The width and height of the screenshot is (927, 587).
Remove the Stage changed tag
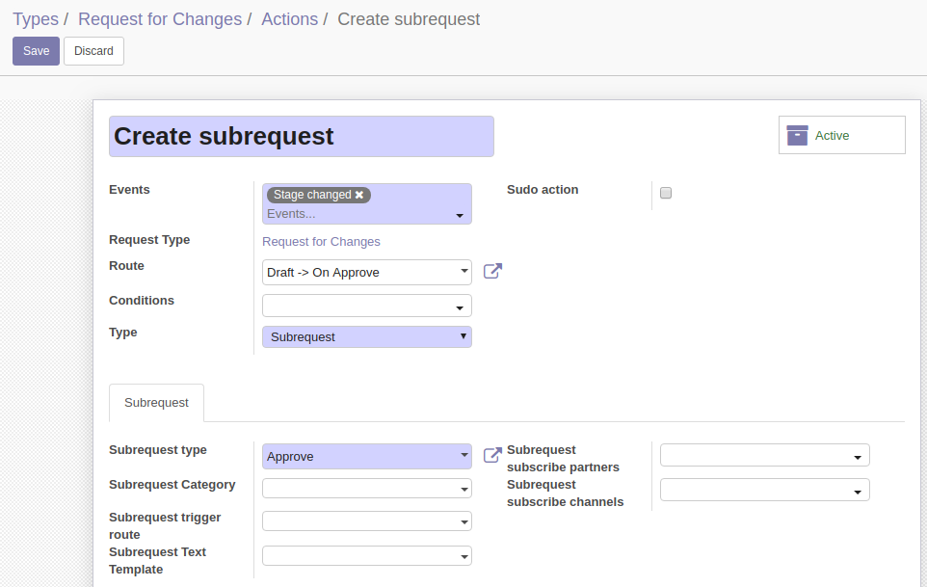(358, 195)
